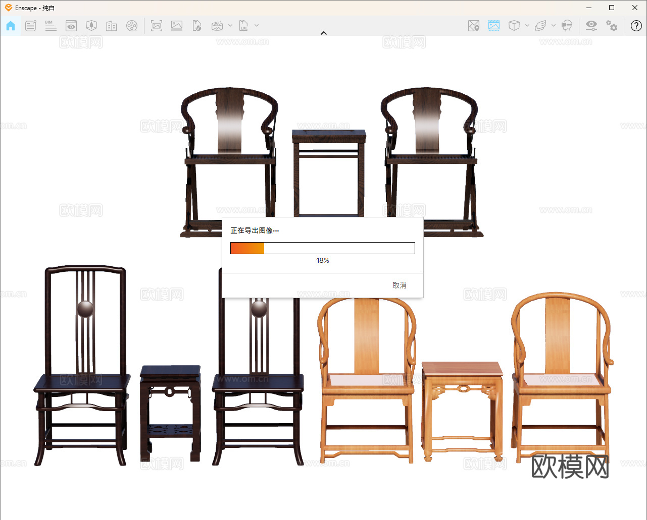Open the Help question mark
Image resolution: width=647 pixels, height=520 pixels.
pyautogui.click(x=636, y=26)
